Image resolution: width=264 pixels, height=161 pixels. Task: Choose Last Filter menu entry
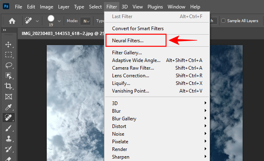157,17
